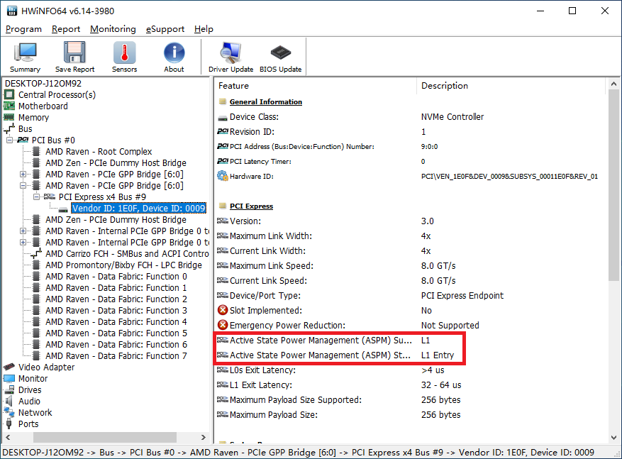Select AMD Promontory/Bixby FCH LPC Bridge
This screenshot has height=459, width=622.
[x=123, y=265]
